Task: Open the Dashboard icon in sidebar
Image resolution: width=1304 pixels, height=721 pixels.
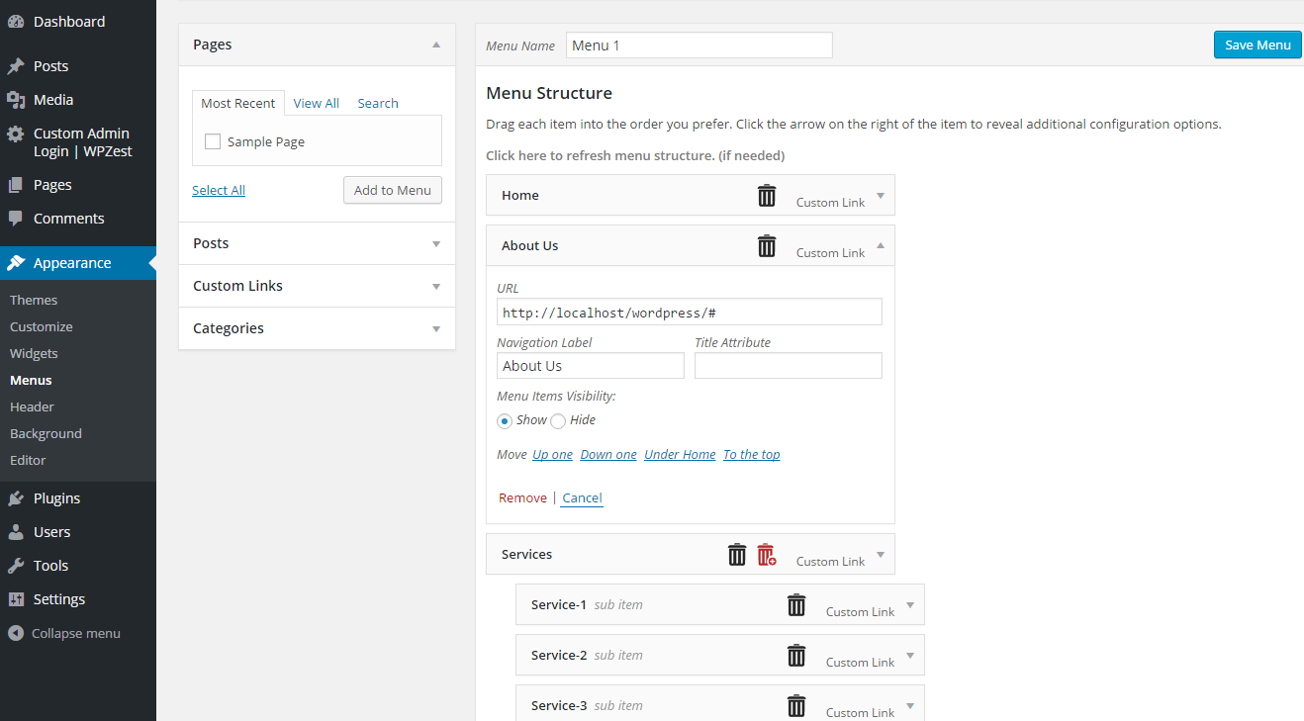Action: coord(16,22)
